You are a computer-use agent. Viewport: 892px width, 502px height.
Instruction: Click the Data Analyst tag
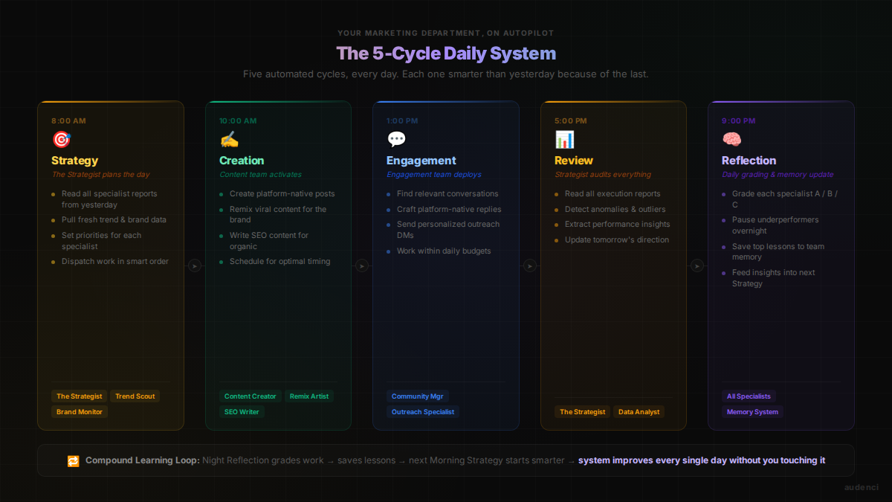pyautogui.click(x=639, y=412)
